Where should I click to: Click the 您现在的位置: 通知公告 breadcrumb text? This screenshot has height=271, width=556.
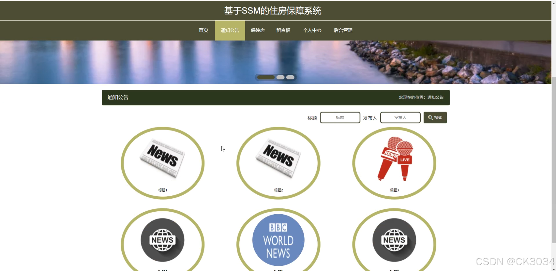click(x=421, y=97)
